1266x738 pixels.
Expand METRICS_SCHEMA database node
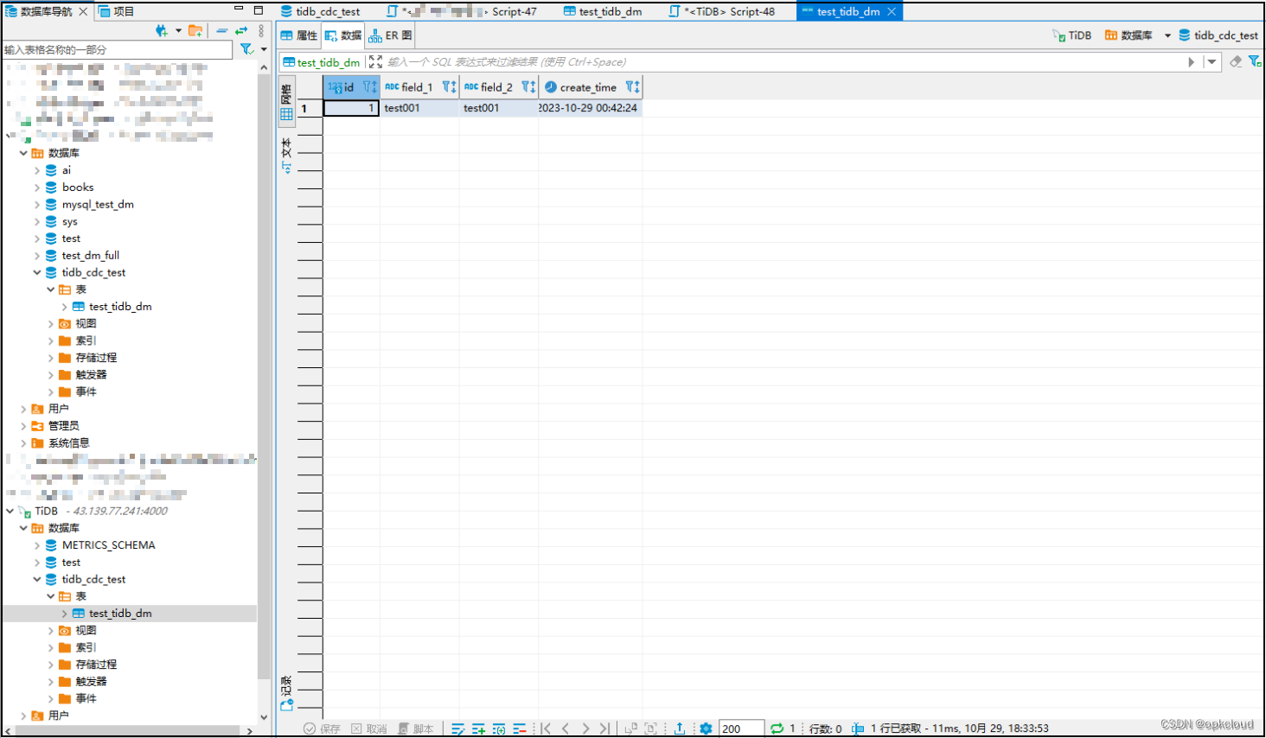[x=37, y=545]
